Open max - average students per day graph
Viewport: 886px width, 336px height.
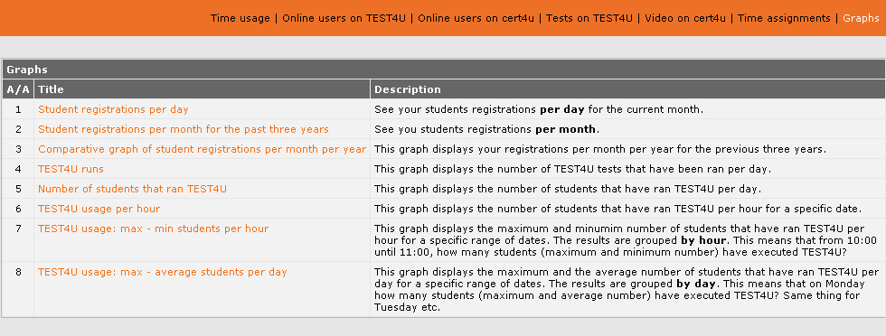[162, 272]
